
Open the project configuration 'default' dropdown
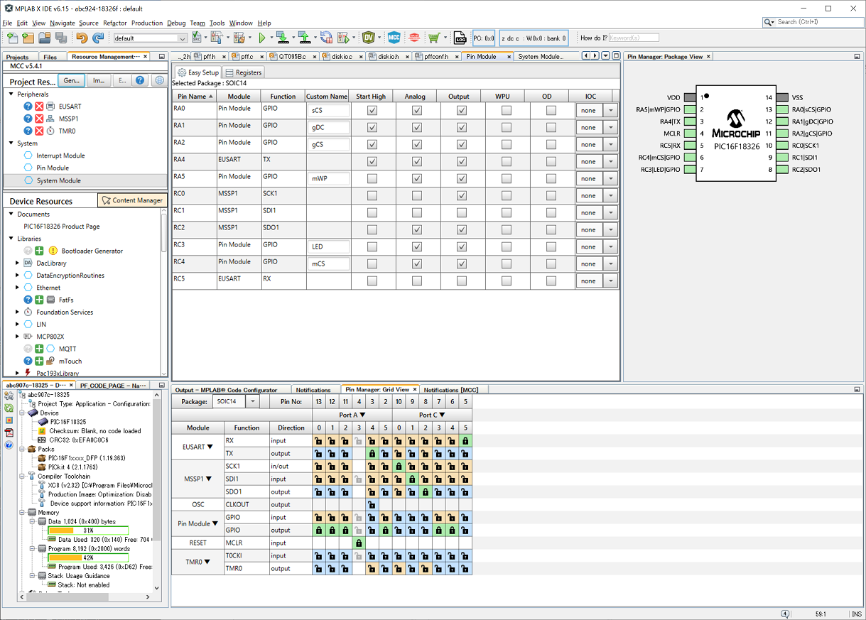click(182, 38)
